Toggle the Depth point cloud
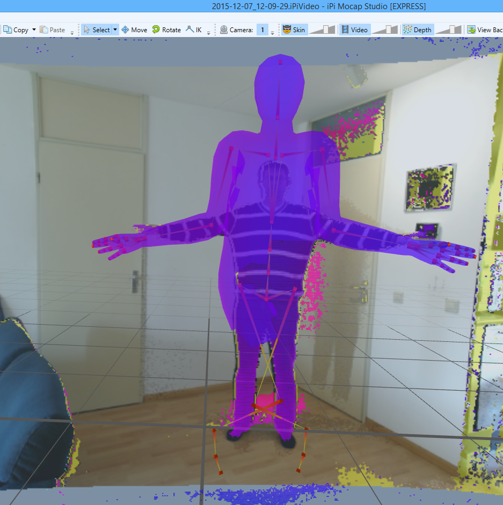 tap(418, 30)
